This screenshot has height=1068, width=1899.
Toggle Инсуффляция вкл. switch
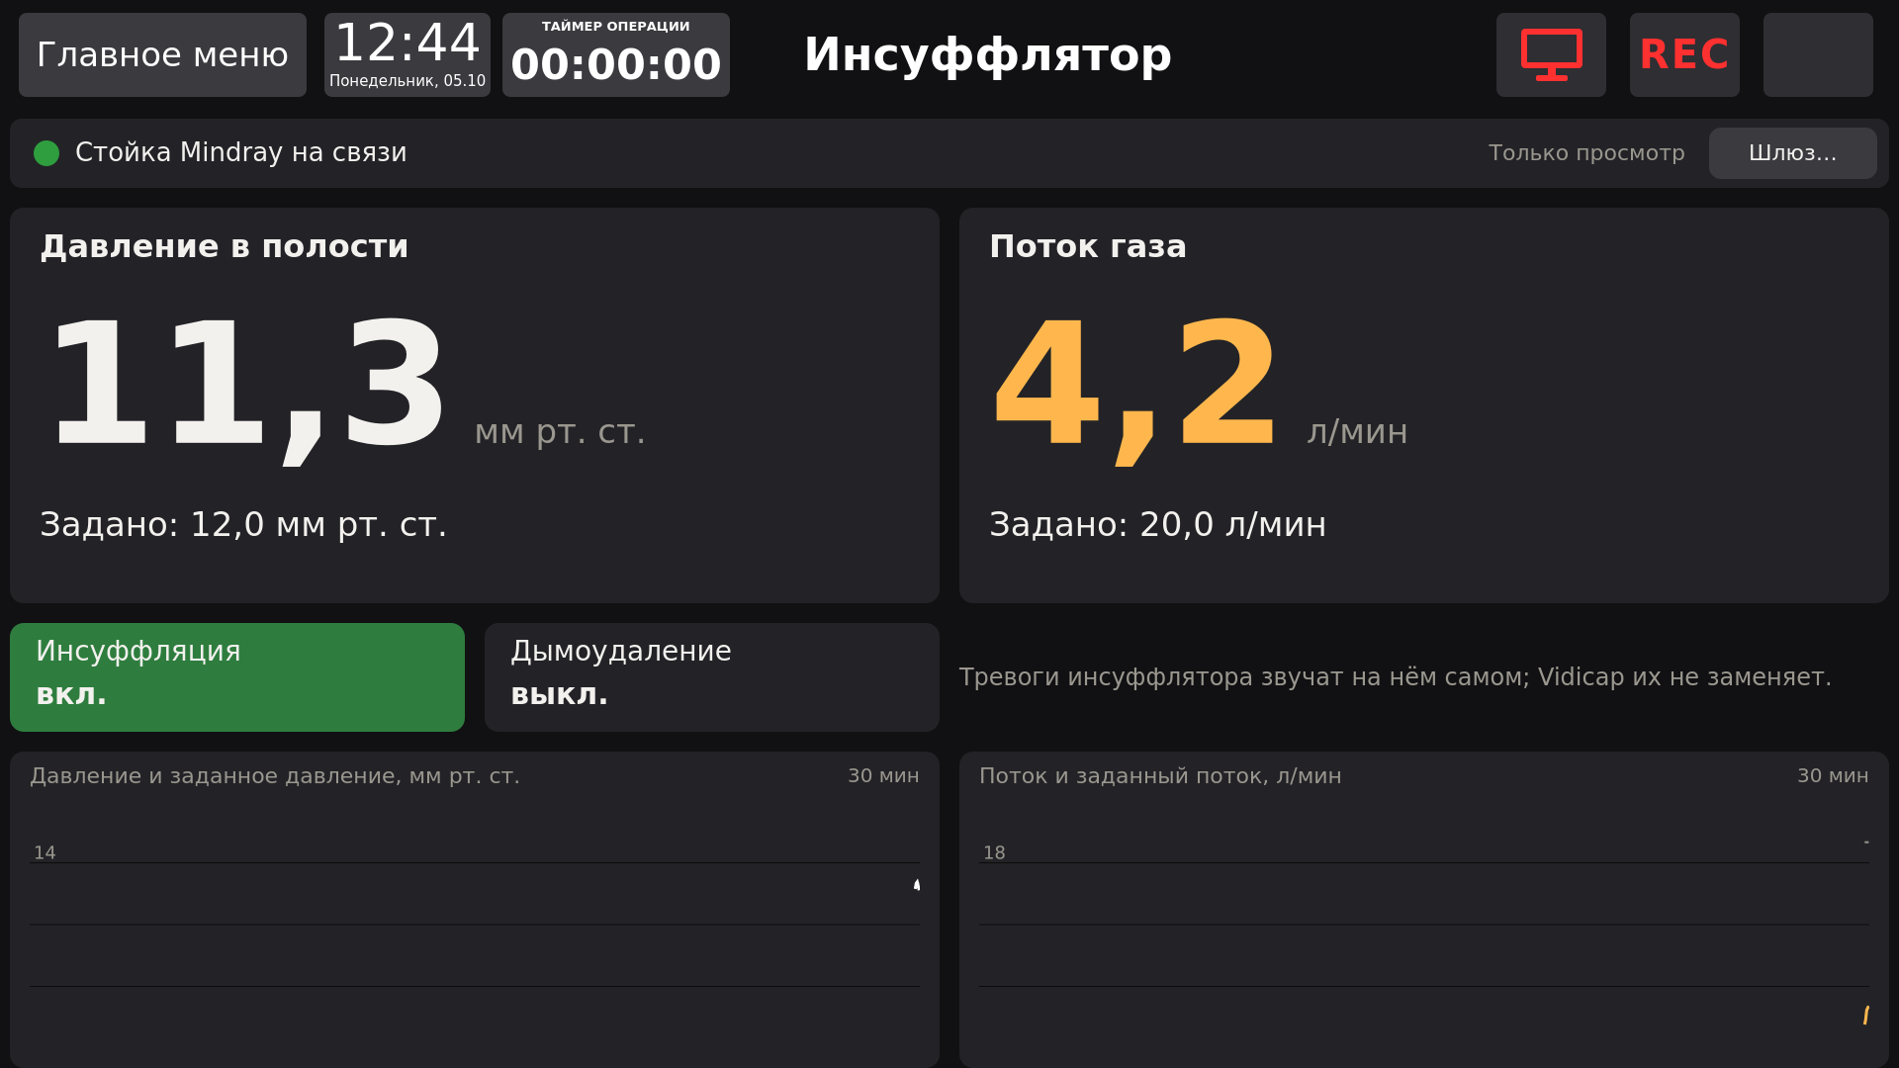tap(237, 677)
